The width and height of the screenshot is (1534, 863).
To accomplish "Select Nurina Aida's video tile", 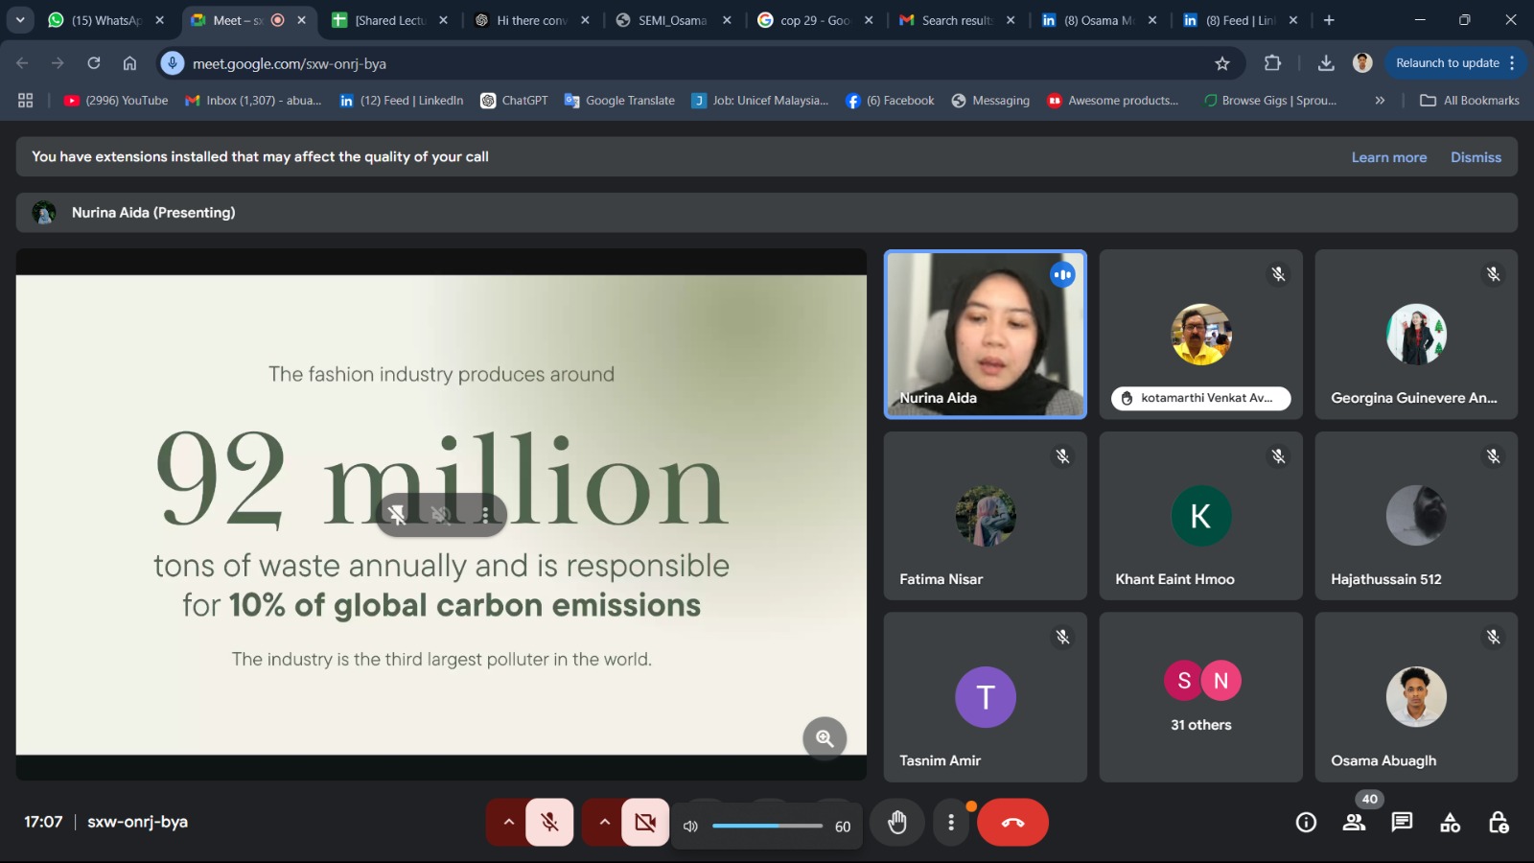I will 985,334.
